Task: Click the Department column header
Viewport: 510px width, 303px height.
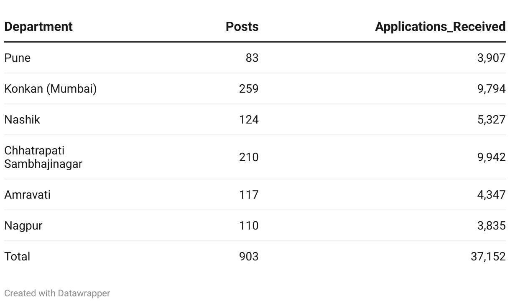Action: point(38,27)
